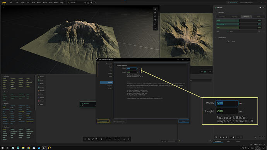This screenshot has height=150, width=267.
Task: Open the Windows Start menu
Action: pos(2,148)
